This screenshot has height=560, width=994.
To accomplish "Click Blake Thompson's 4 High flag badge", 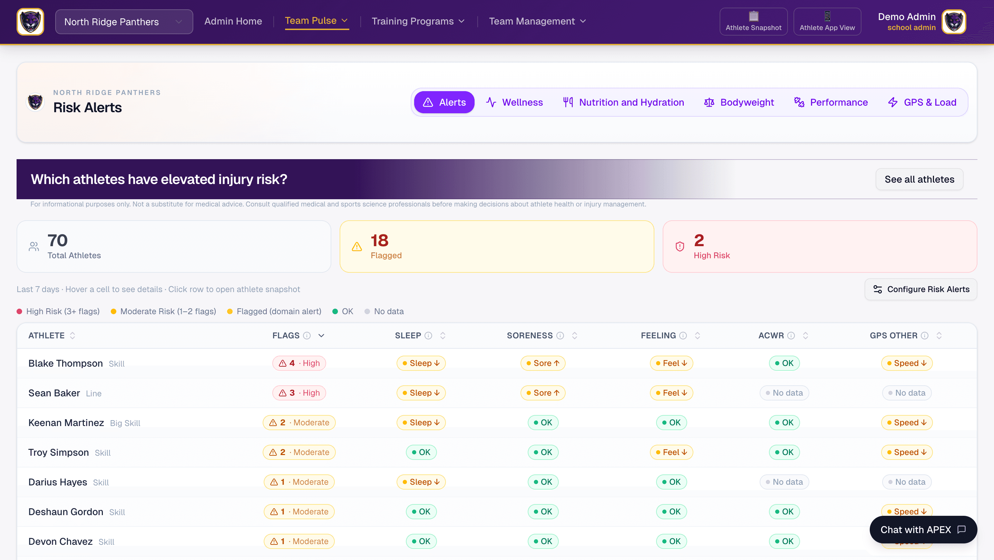I will 299,363.
